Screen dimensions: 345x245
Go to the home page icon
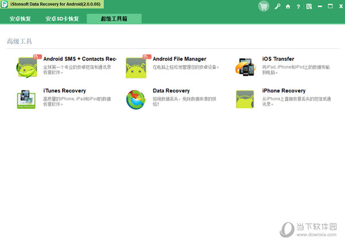pyautogui.click(x=288, y=6)
